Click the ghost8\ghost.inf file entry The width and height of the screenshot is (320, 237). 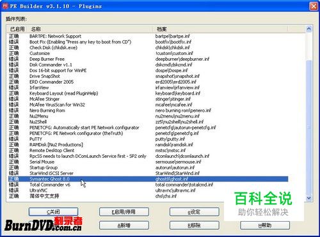(x=172, y=179)
